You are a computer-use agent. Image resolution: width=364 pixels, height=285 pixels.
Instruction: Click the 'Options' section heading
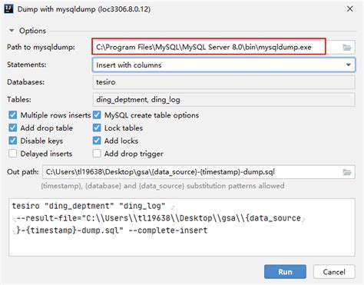coord(32,31)
